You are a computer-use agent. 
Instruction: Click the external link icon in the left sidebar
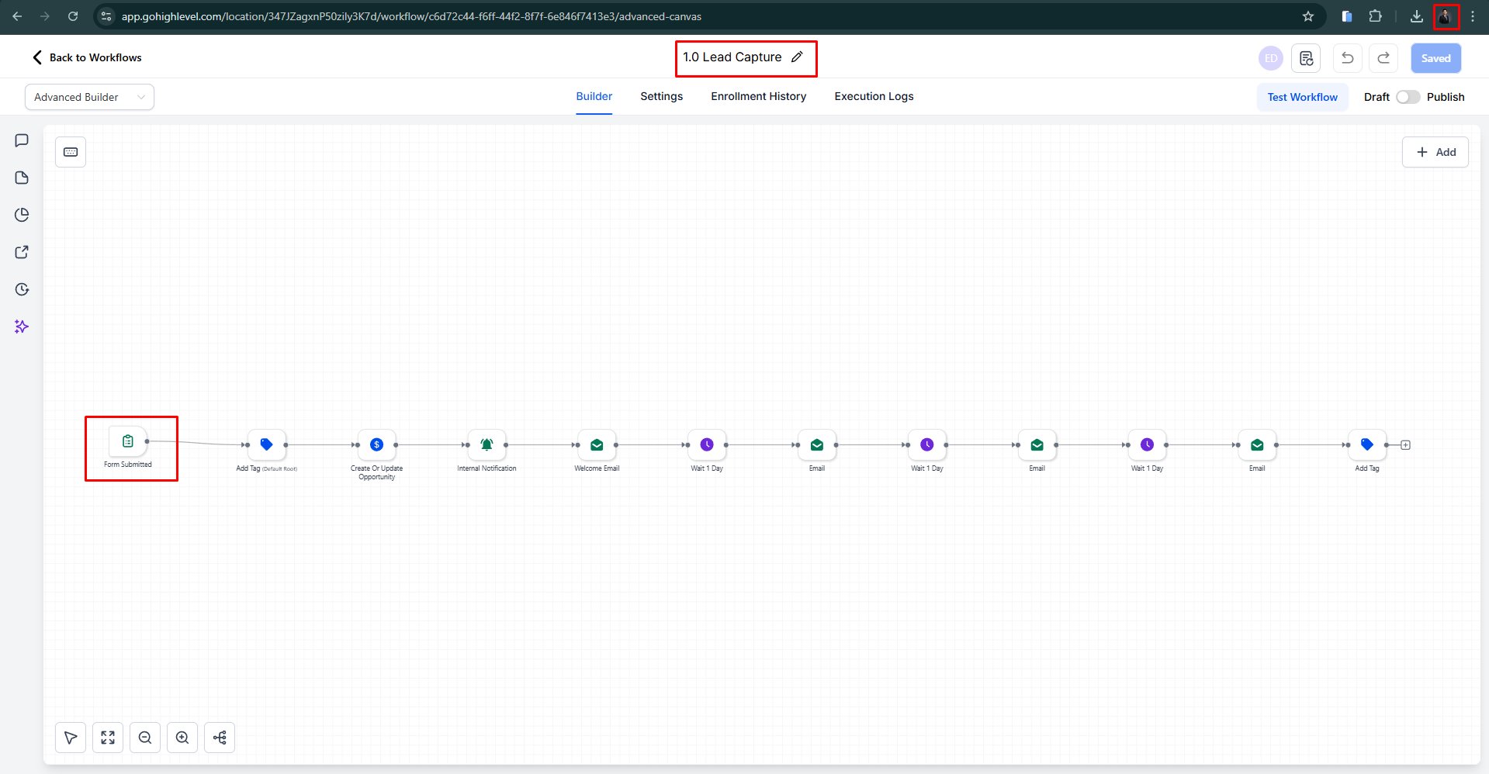pos(22,252)
